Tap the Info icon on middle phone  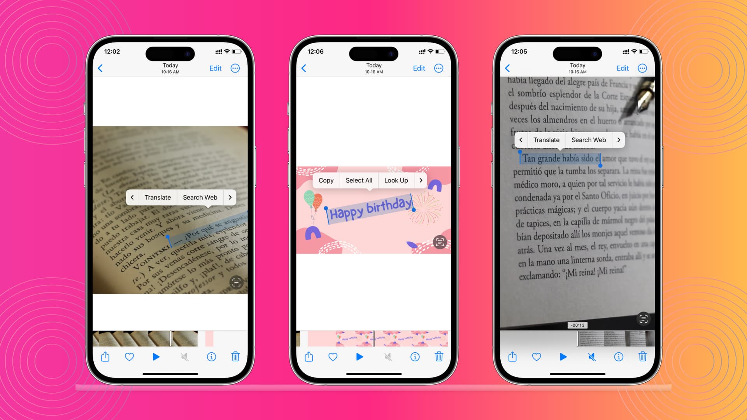coord(414,356)
